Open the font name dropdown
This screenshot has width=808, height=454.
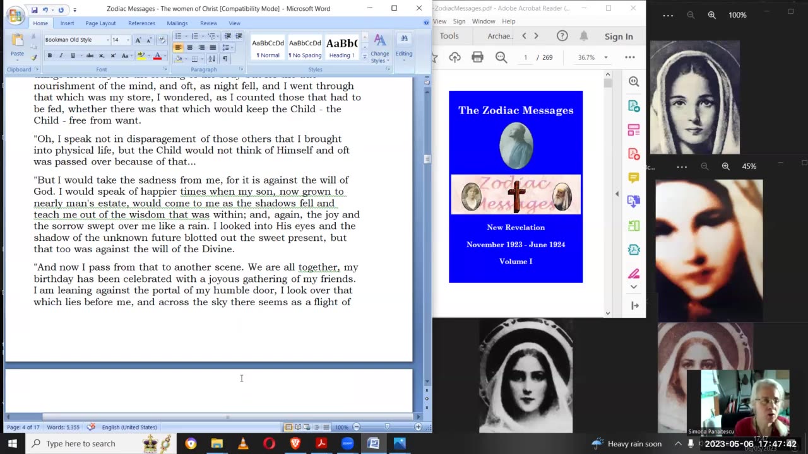pos(107,40)
